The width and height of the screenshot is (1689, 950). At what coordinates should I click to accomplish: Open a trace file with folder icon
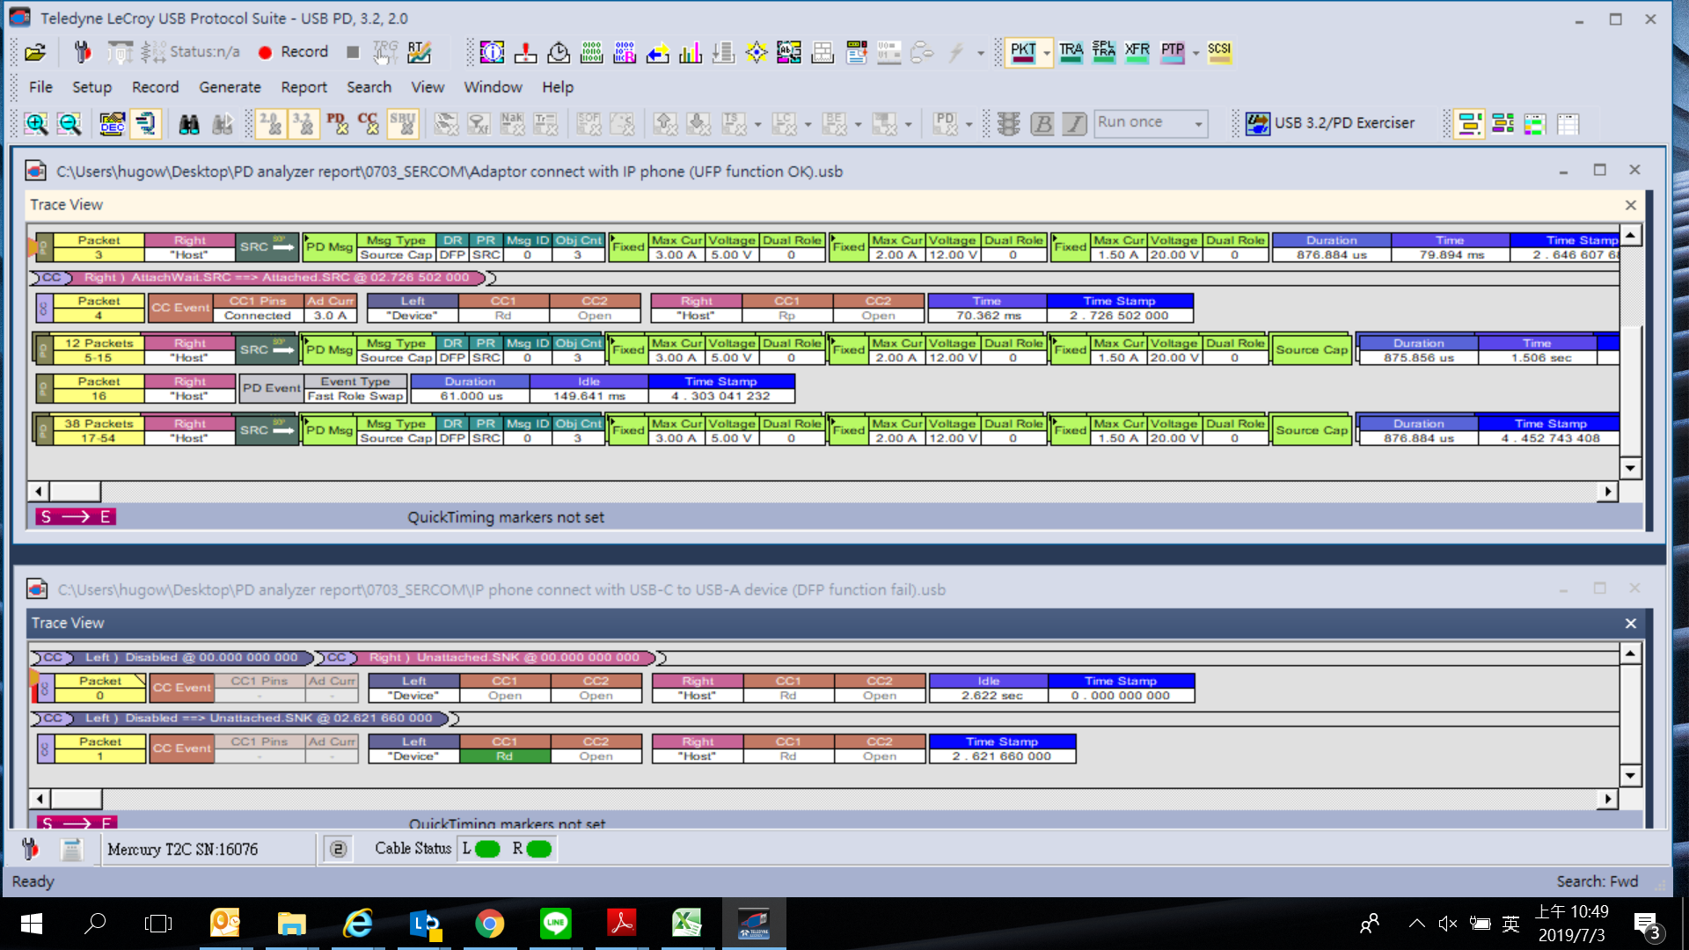point(35,53)
